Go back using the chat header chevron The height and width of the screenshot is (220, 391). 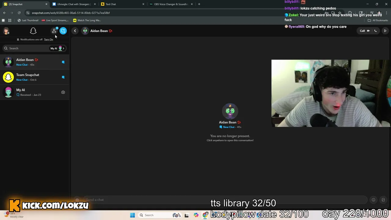click(x=75, y=31)
